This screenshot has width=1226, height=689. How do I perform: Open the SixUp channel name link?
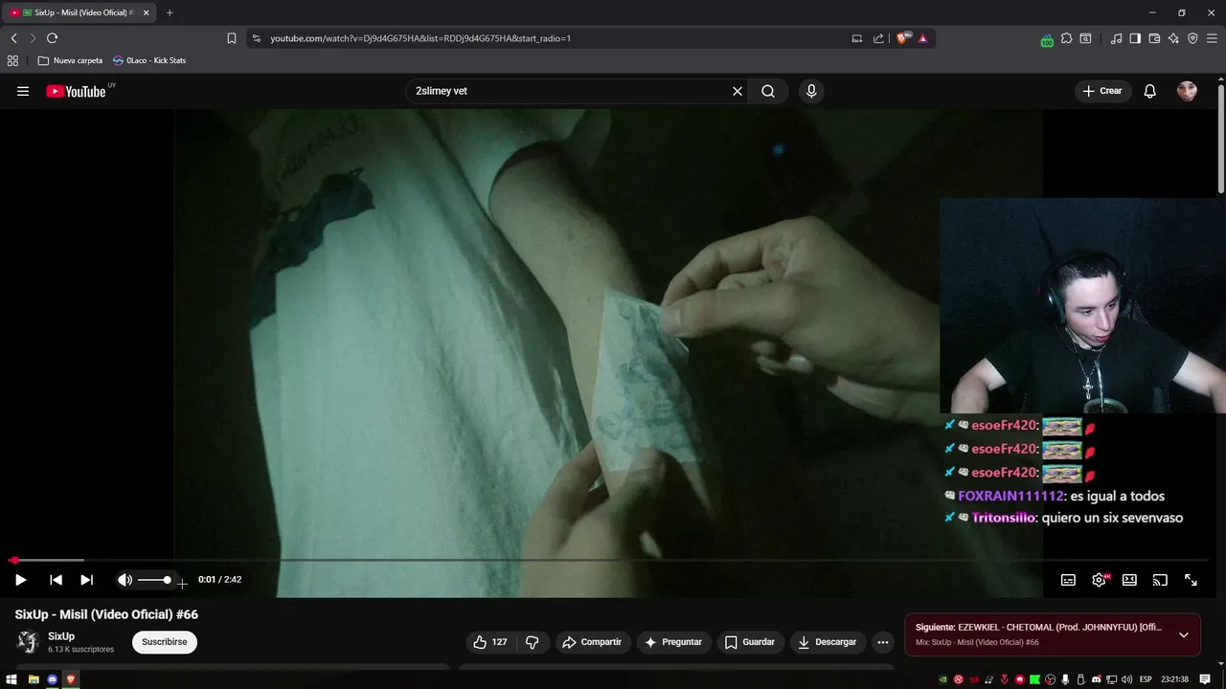click(61, 636)
